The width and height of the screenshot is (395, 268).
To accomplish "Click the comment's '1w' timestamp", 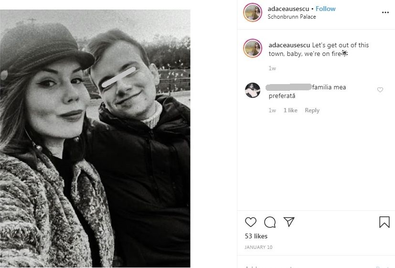I will pyautogui.click(x=272, y=110).
